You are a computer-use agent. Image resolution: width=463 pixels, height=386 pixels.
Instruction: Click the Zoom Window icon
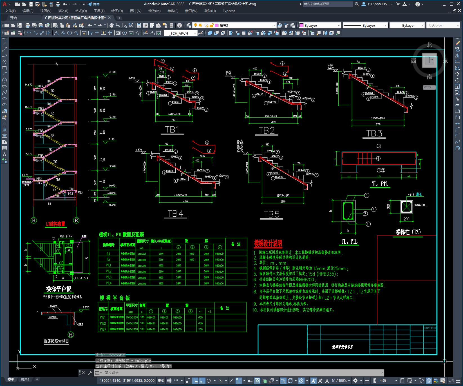coord(124,25)
